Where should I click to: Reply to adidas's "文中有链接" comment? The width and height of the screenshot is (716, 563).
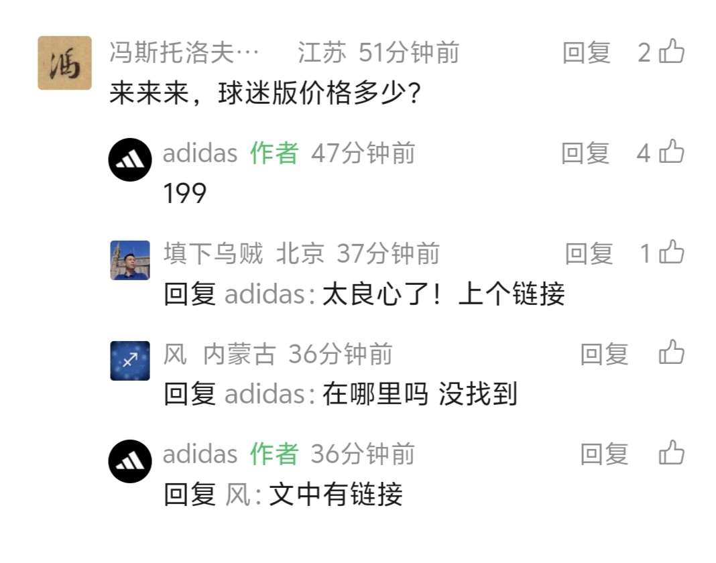604,454
